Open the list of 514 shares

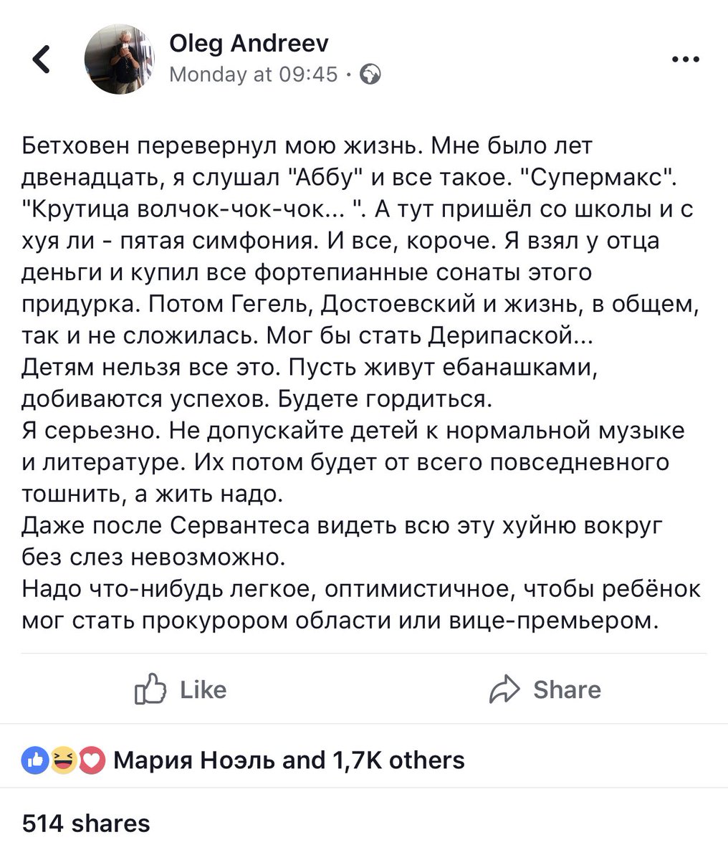pos(87,824)
